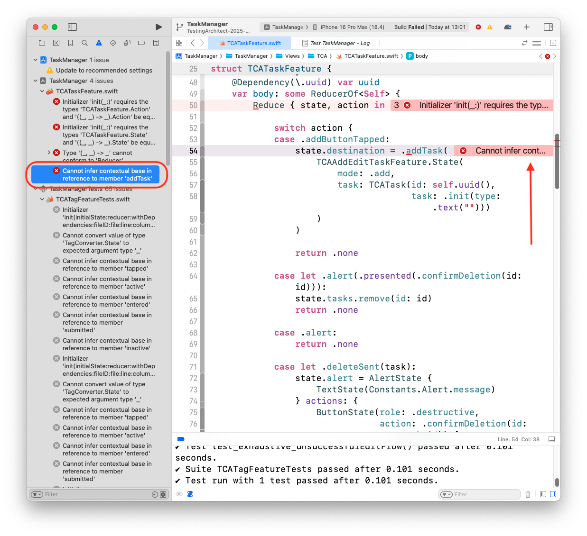Select the TCATaskFeature.swift editor tab
This screenshot has height=536, width=587.
click(x=253, y=43)
